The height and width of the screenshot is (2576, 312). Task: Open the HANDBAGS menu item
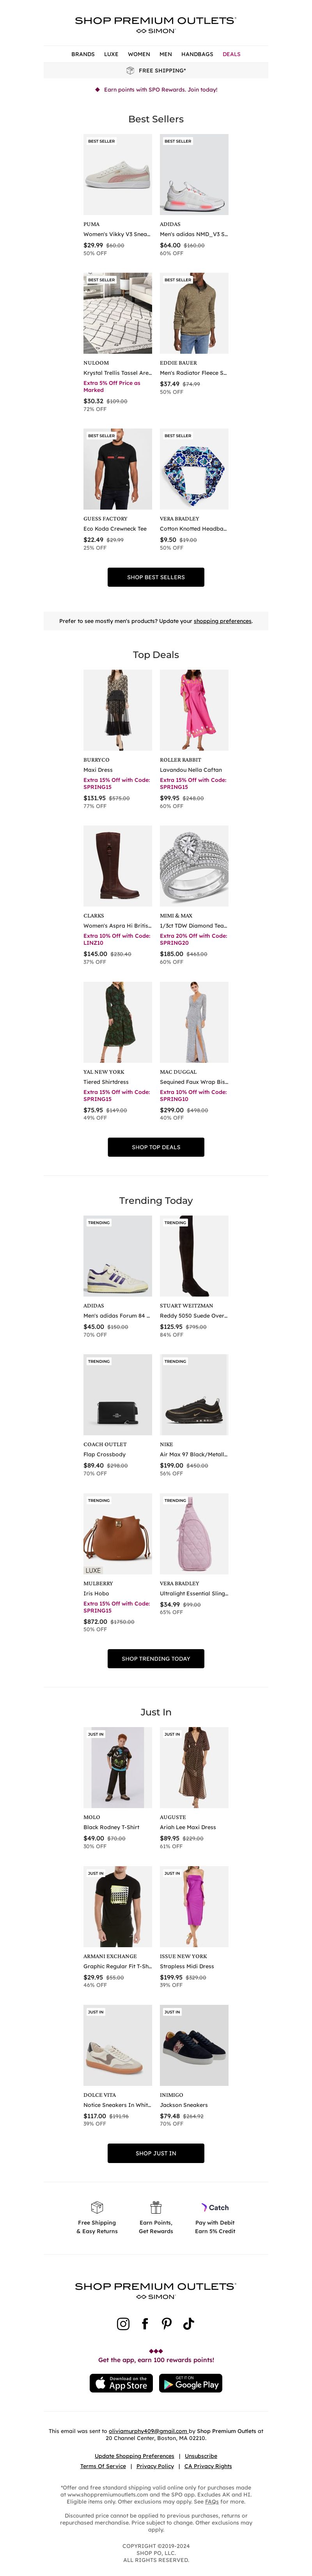197,54
